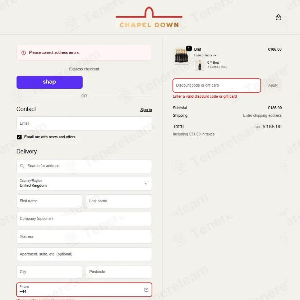Image resolution: width=300 pixels, height=300 pixels.
Task: Click the phone help question mark icon
Action: pos(146,290)
